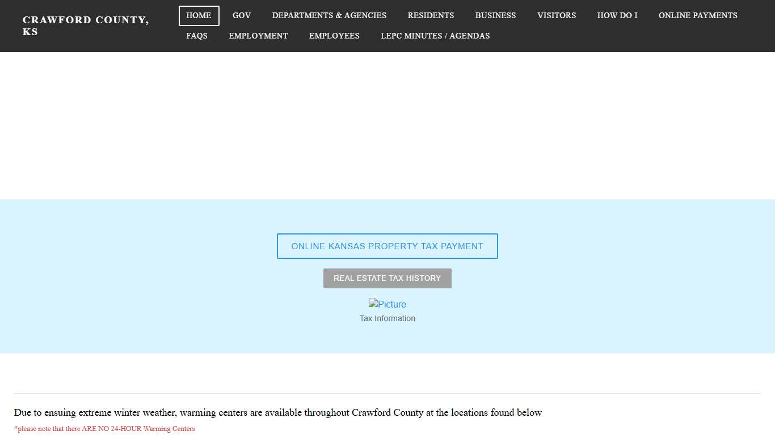
Task: Open the How Do I menu
Action: click(x=617, y=15)
